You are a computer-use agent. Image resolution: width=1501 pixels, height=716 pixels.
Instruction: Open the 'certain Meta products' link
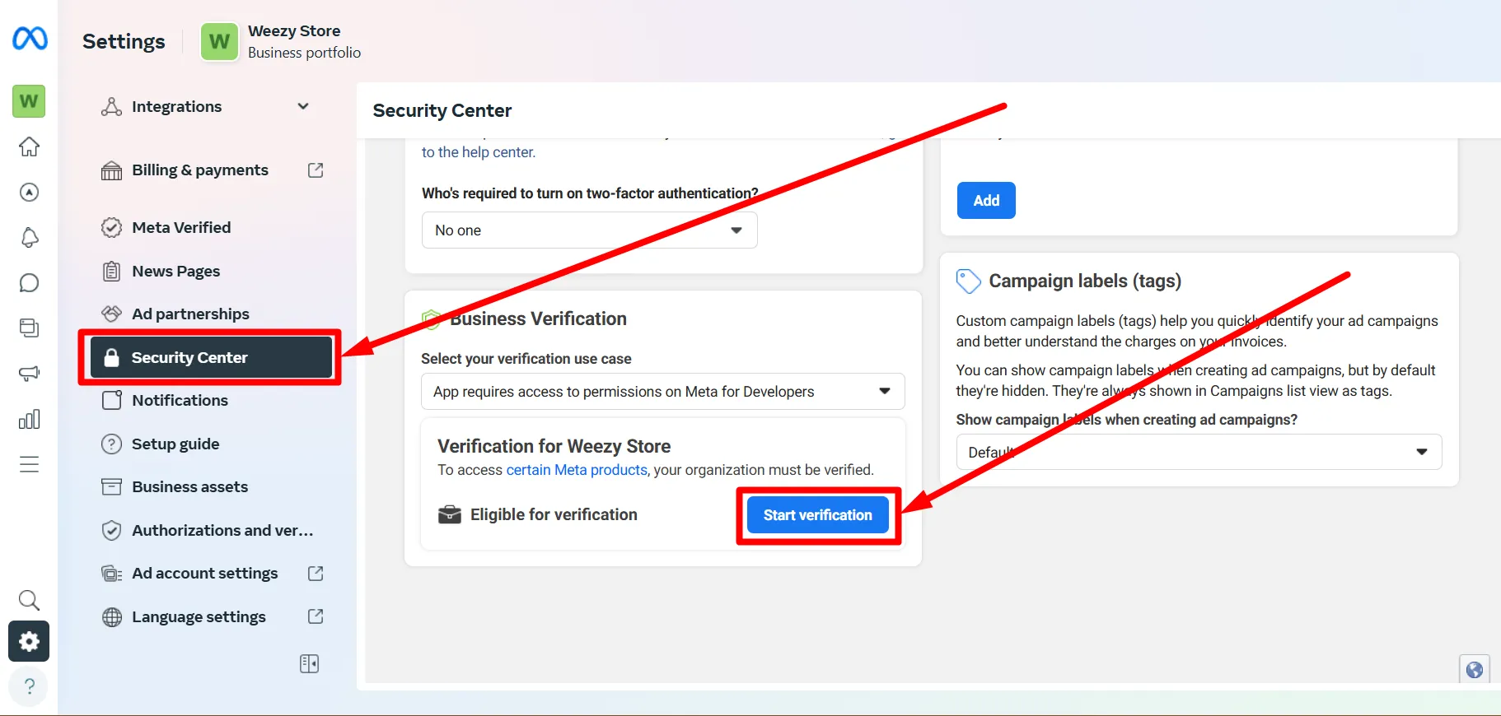pyautogui.click(x=577, y=470)
